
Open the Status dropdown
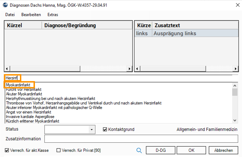[x=91, y=129]
